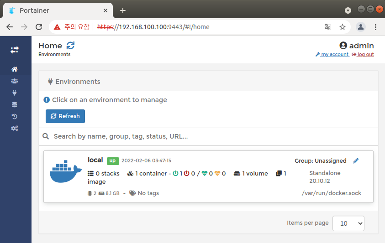Click the green up status badge
The width and height of the screenshot is (385, 243).
click(113, 161)
